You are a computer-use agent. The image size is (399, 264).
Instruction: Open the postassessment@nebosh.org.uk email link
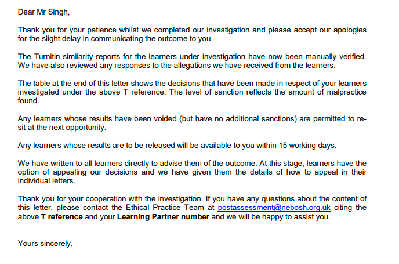pyautogui.click(x=274, y=208)
